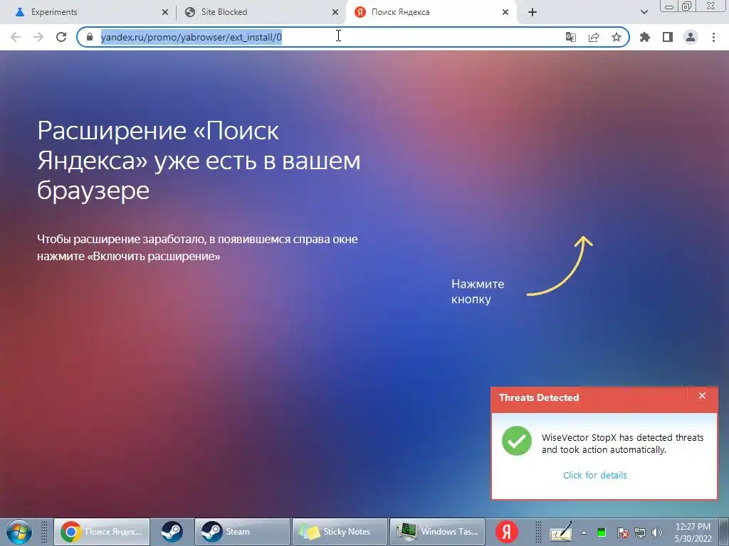Viewport: 729px width, 546px height.
Task: Open the Action Center flag icon
Action: coord(622,532)
